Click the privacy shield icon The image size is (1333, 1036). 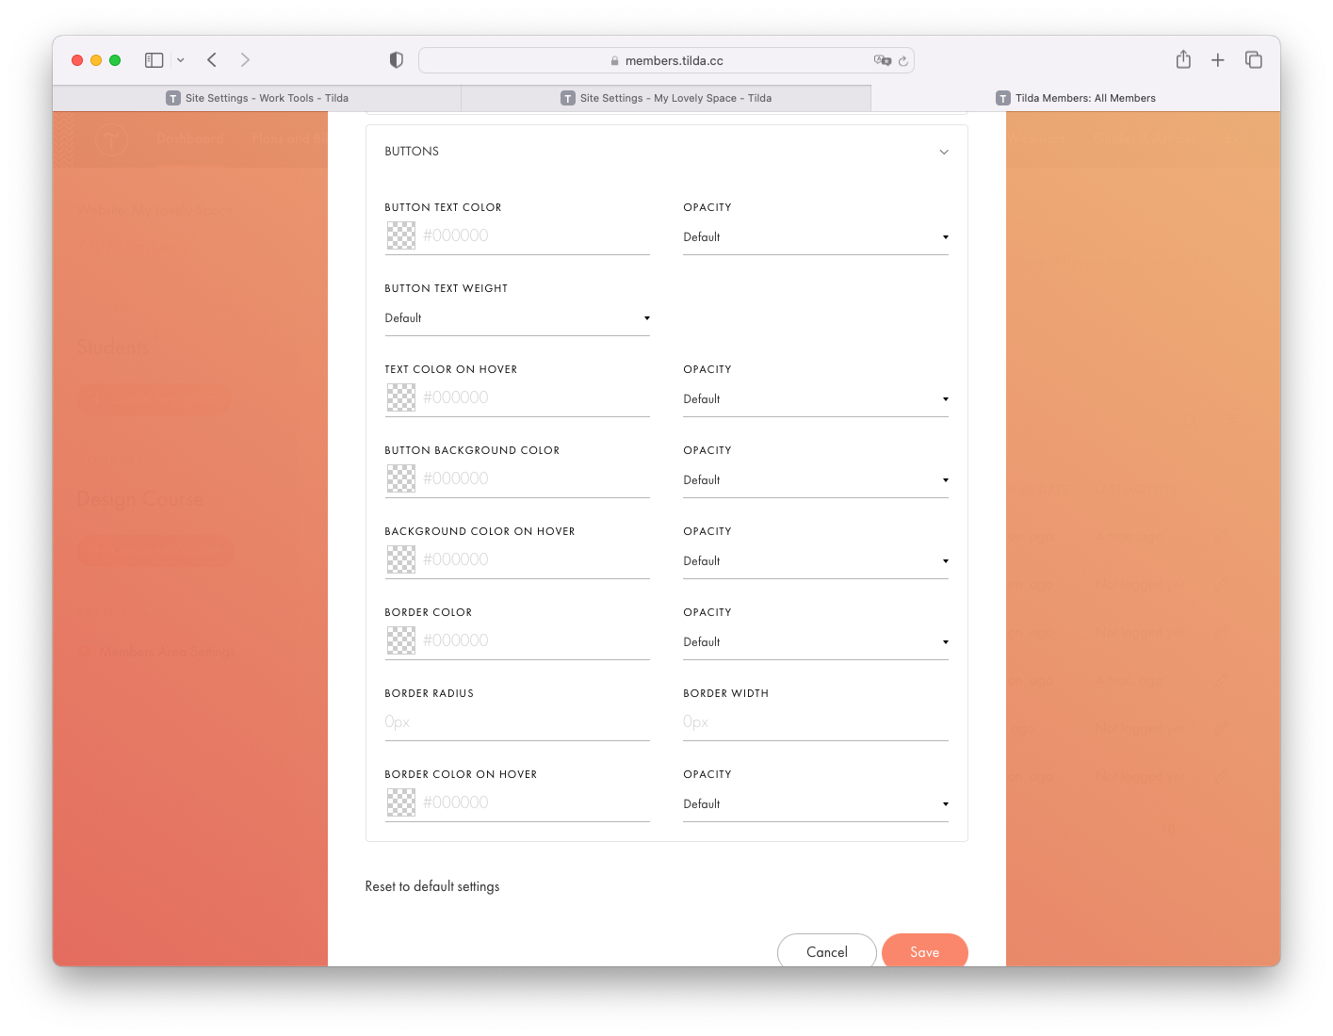(x=396, y=59)
